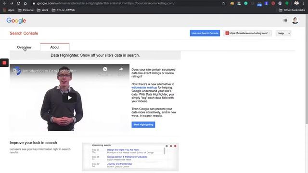Click the red circular extension icon

click(273, 3)
